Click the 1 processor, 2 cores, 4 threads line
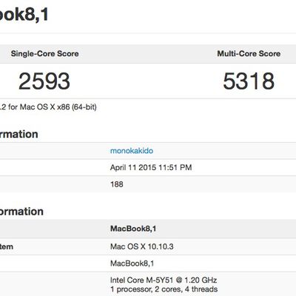The image size is (296, 296). pyautogui.click(x=164, y=289)
